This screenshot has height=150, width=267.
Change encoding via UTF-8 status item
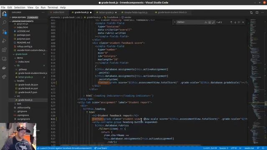pos(234,148)
